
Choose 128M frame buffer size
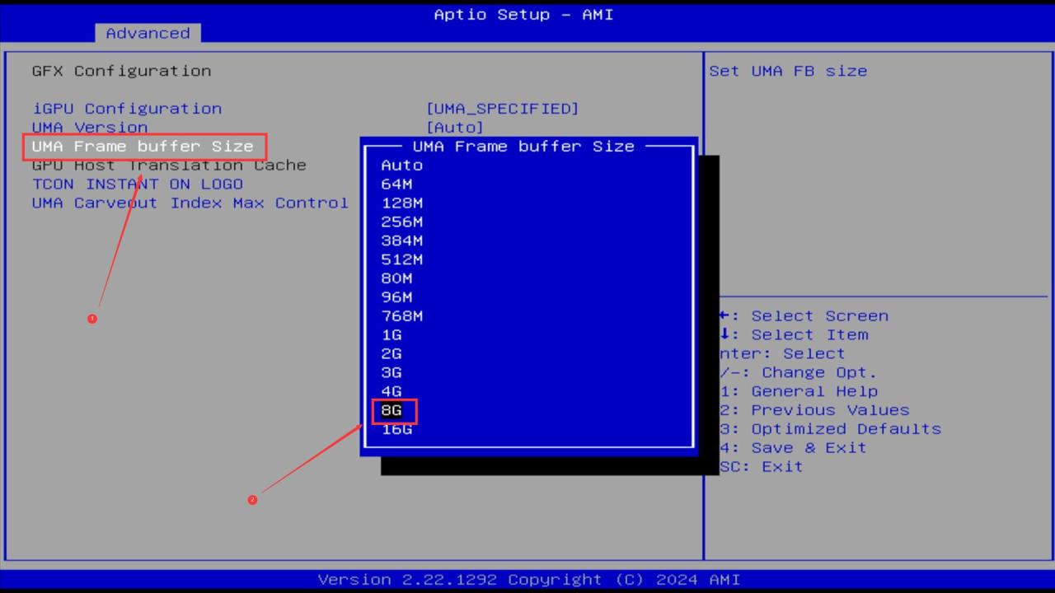pyautogui.click(x=401, y=203)
